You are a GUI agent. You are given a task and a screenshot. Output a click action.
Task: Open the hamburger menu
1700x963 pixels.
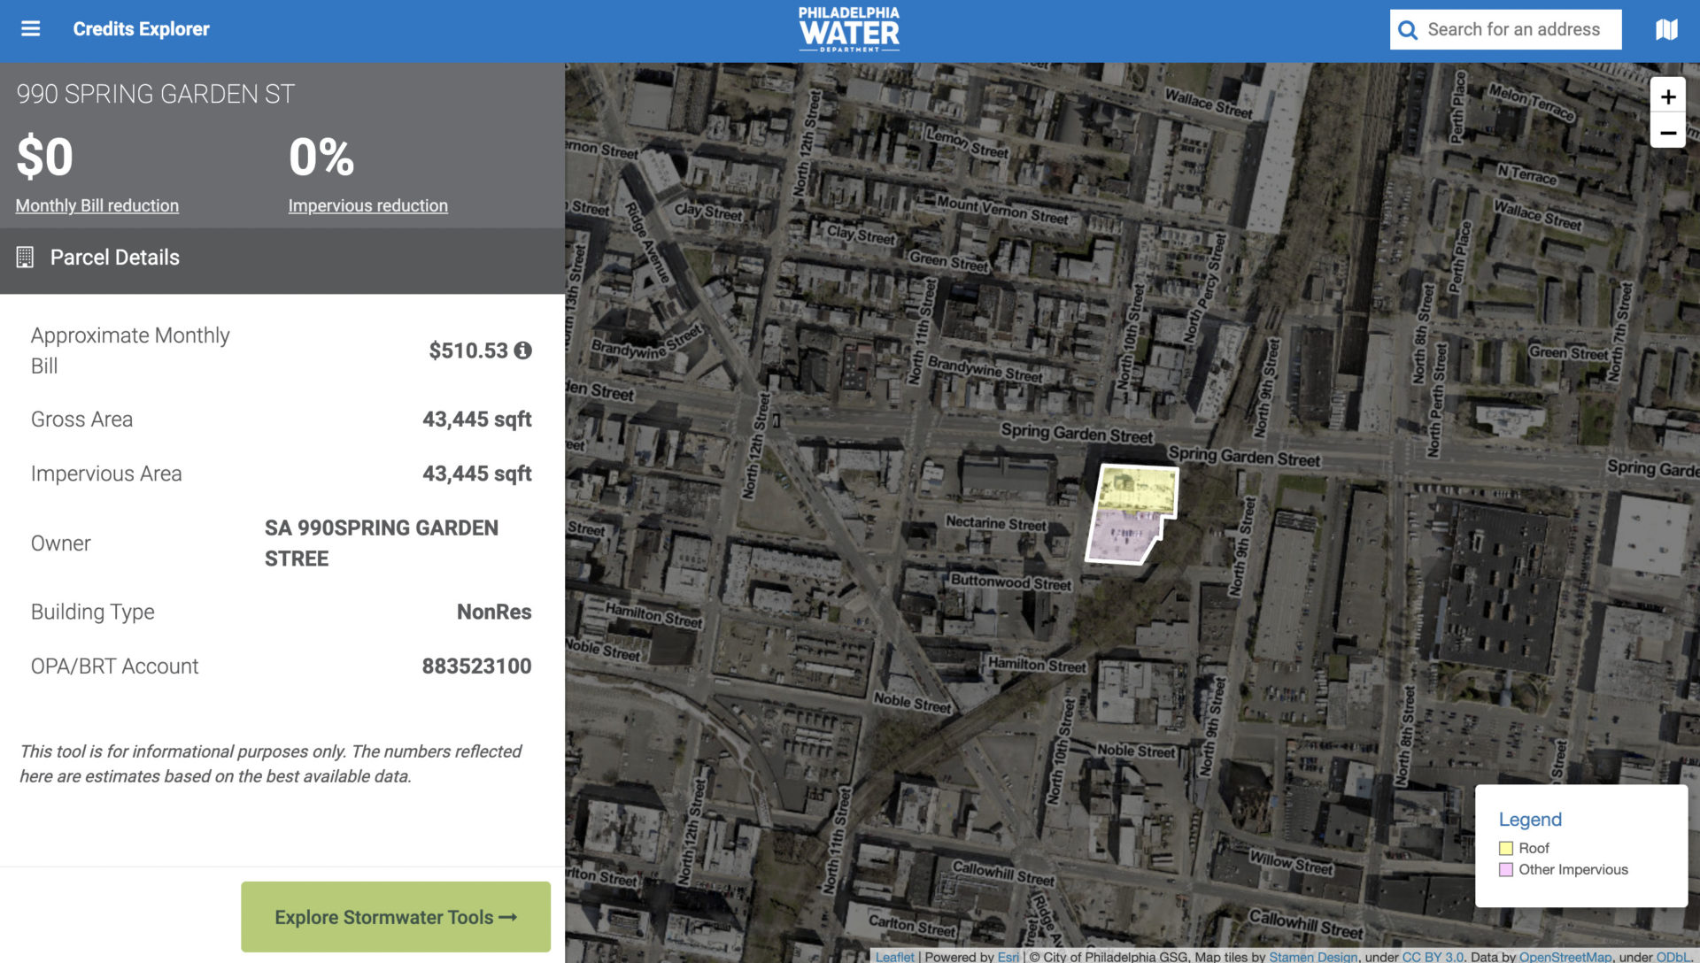click(x=30, y=29)
